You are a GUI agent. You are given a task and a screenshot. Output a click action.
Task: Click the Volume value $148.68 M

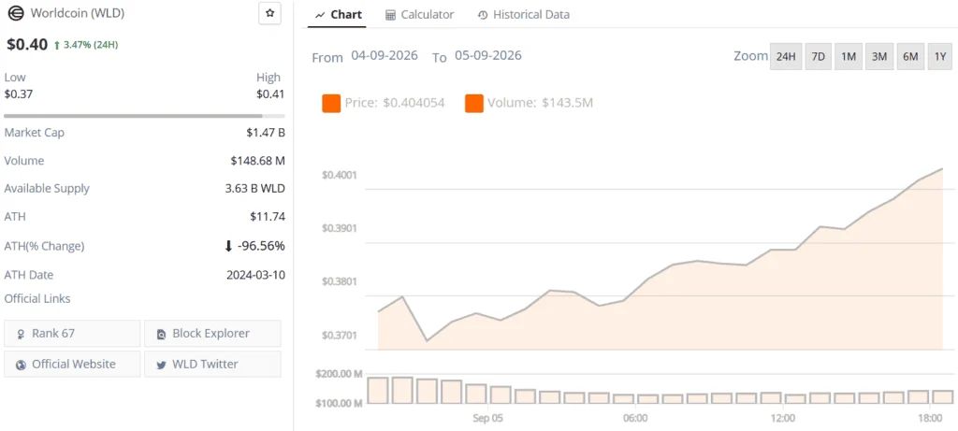(x=257, y=161)
